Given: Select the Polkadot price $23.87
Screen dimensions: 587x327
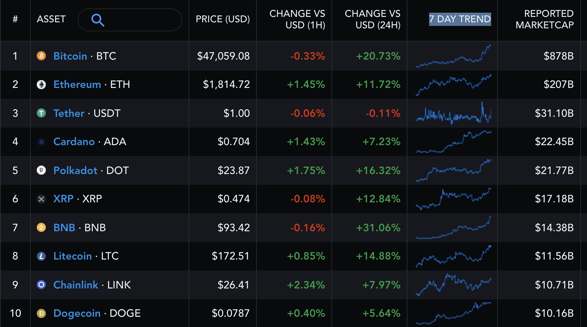Looking at the screenshot, I should (x=234, y=170).
